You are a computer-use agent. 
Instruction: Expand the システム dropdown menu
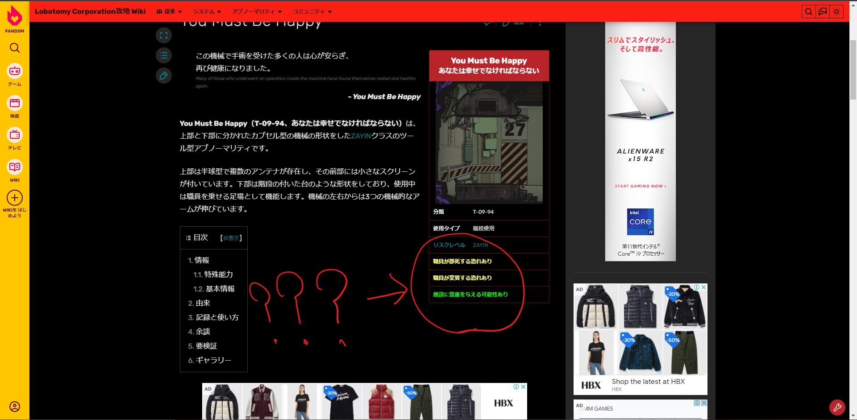[x=207, y=12]
